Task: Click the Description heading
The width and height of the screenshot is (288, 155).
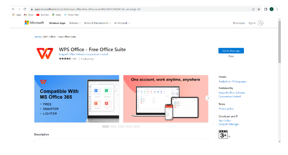Action: click(x=42, y=135)
